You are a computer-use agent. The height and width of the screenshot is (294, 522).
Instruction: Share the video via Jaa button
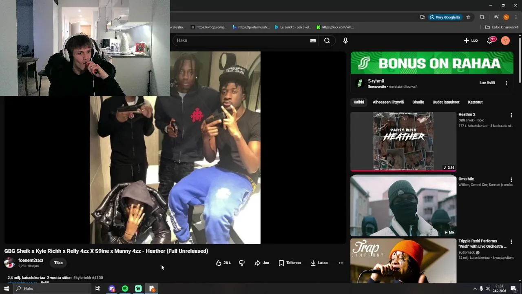[x=262, y=263]
